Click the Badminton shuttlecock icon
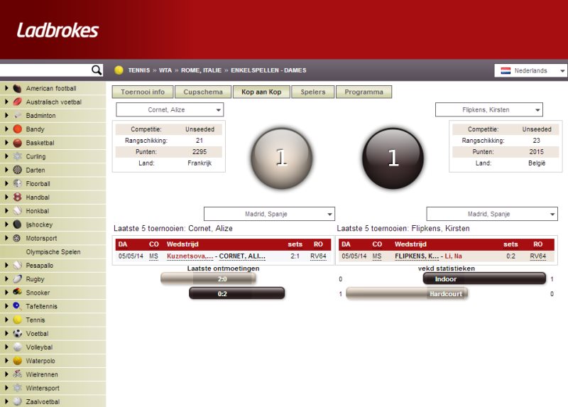Viewport: 568px width, 407px height. pyautogui.click(x=17, y=116)
